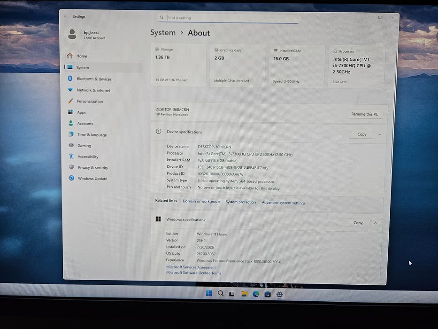The height and width of the screenshot is (329, 438).
Task: Click the Personalization paintbrush icon
Action: point(71,101)
